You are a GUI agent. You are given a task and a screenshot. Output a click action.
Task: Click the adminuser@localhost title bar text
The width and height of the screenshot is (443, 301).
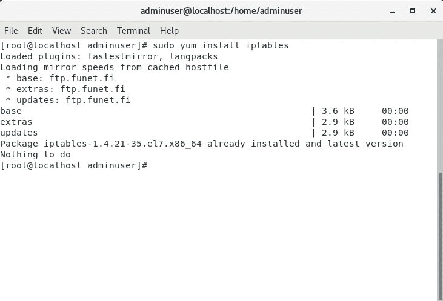[221, 11]
